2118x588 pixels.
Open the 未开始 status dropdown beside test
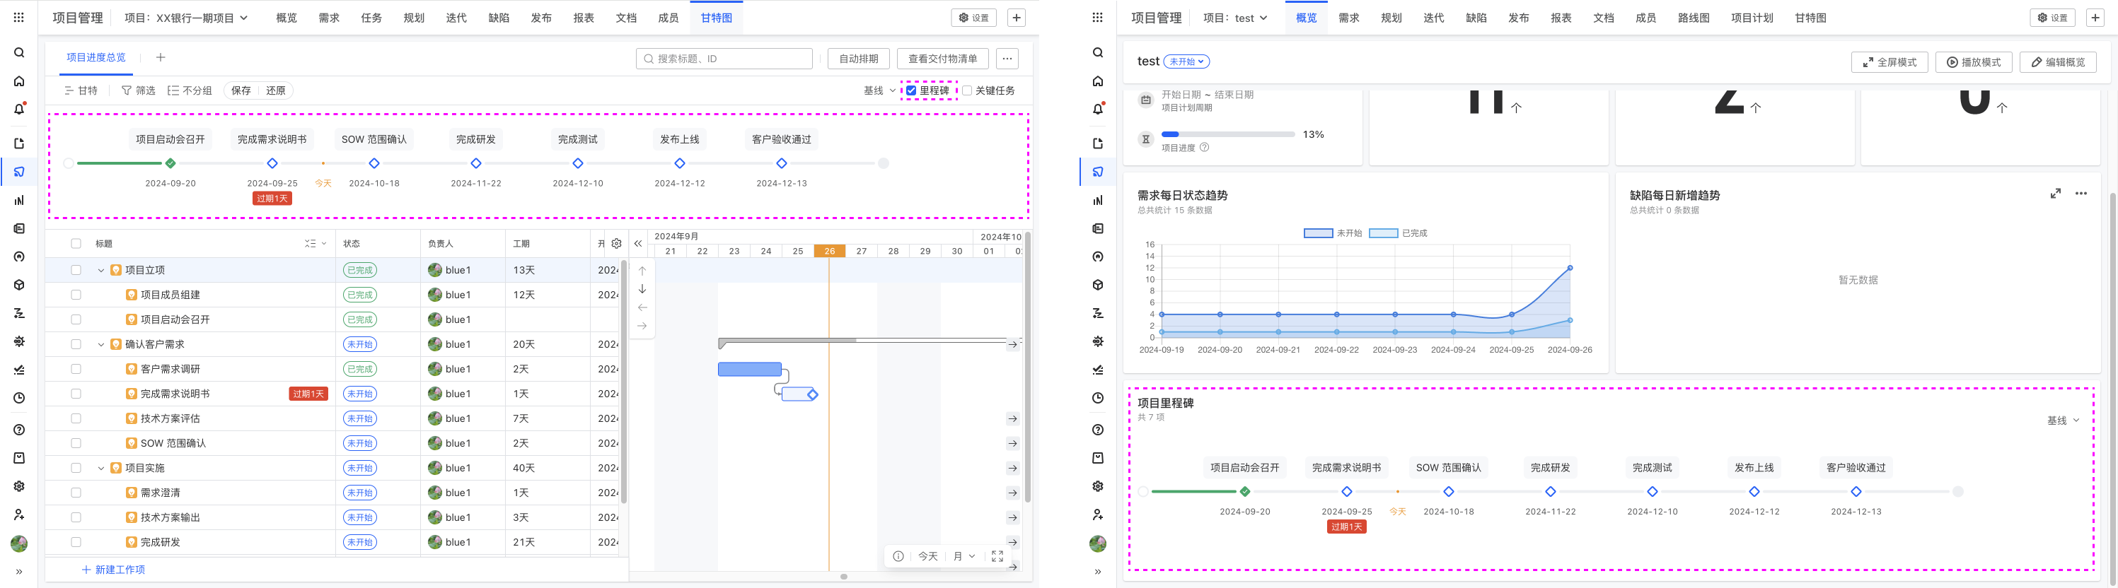[x=1186, y=61]
